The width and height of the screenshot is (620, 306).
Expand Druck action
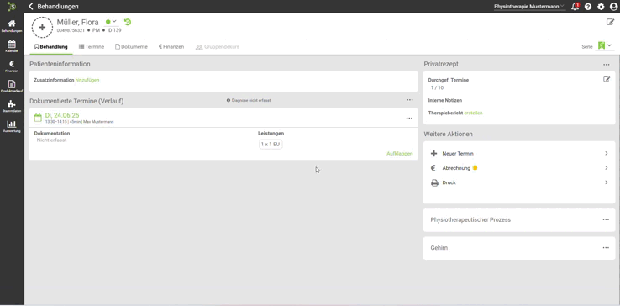point(519,182)
